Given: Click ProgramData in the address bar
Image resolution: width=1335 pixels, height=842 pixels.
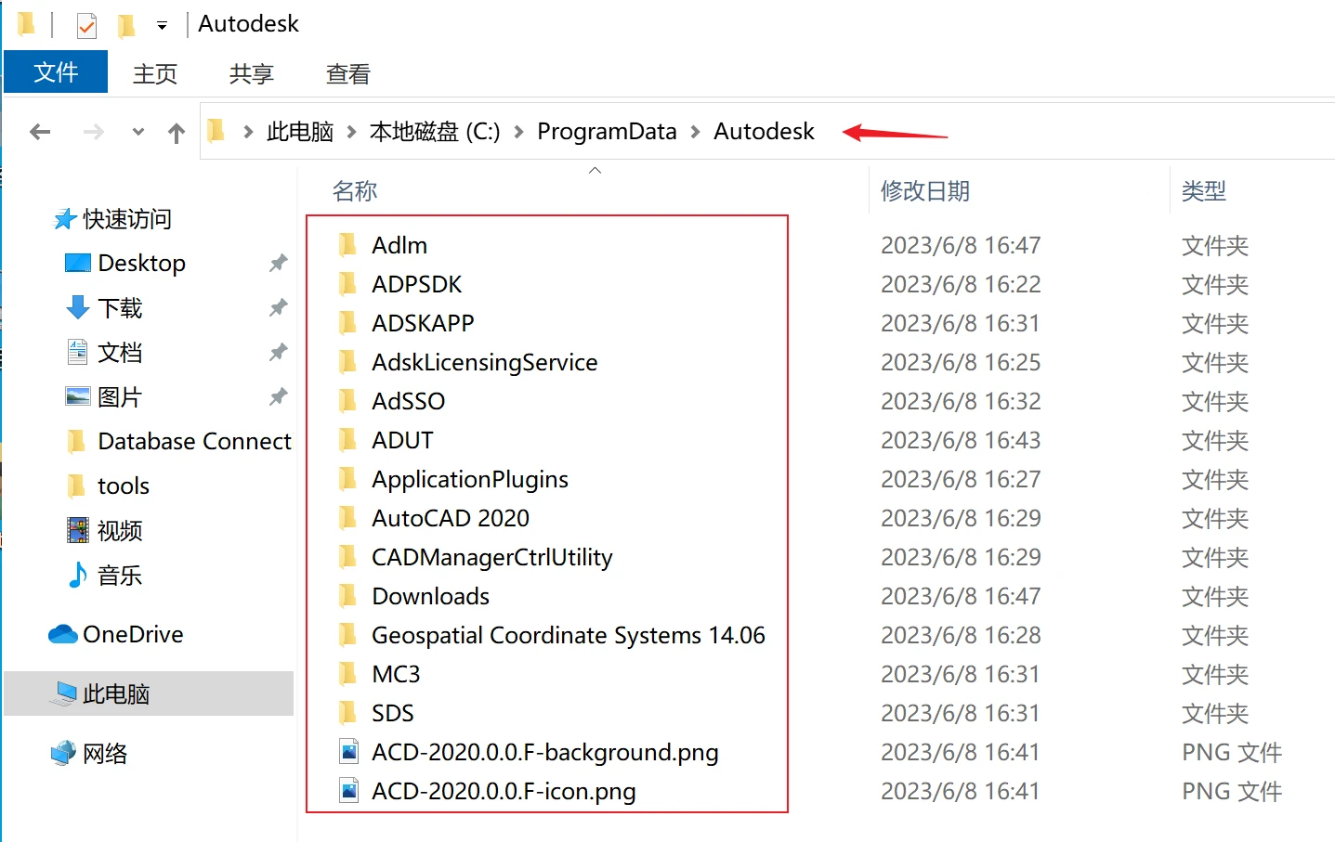Looking at the screenshot, I should 607,132.
